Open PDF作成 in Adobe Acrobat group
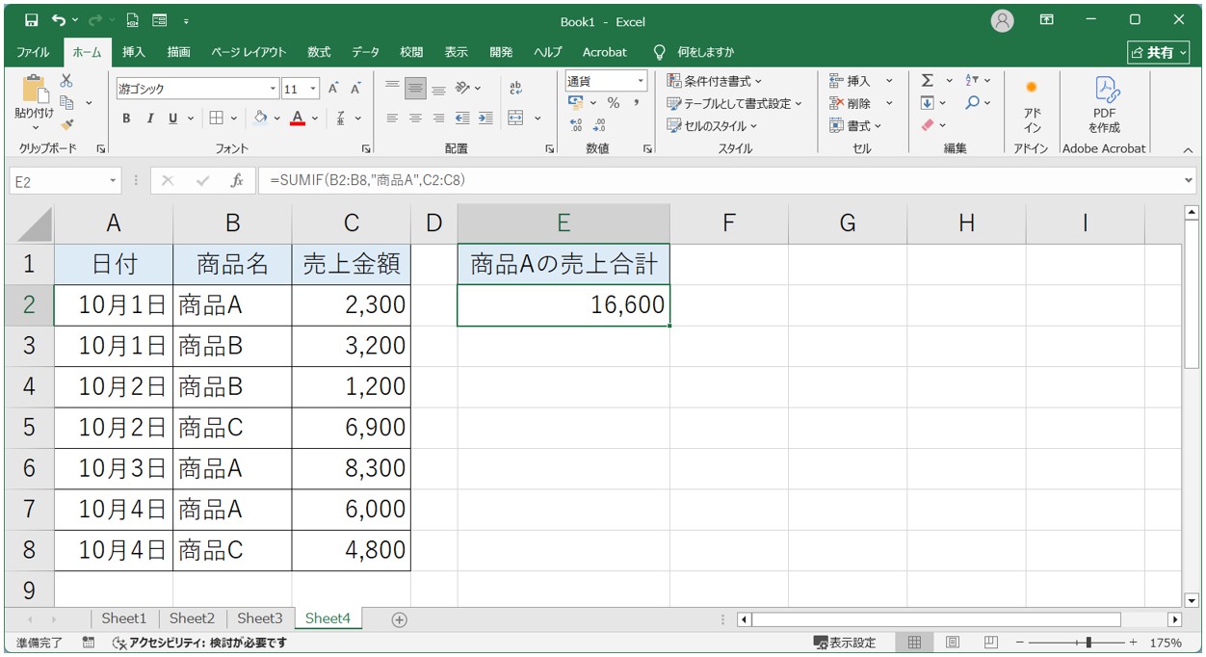This screenshot has width=1206, height=657. [x=1104, y=106]
